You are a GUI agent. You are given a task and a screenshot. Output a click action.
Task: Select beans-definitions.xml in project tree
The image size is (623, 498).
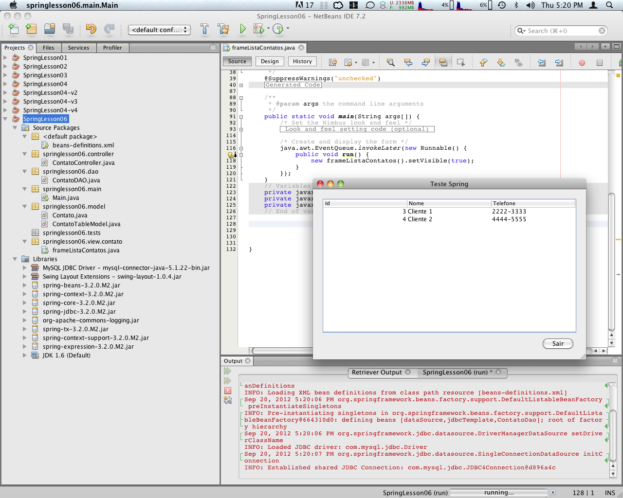click(x=83, y=145)
